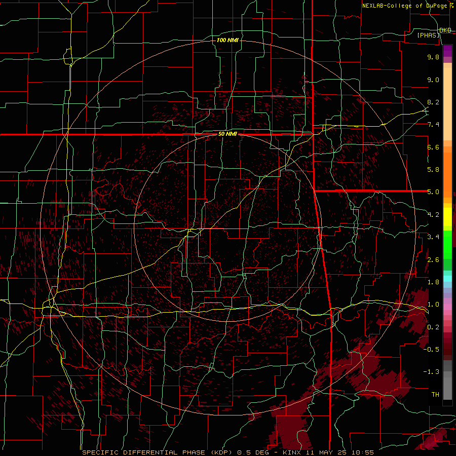Click the 50 NMI range ring label

[x=227, y=134]
